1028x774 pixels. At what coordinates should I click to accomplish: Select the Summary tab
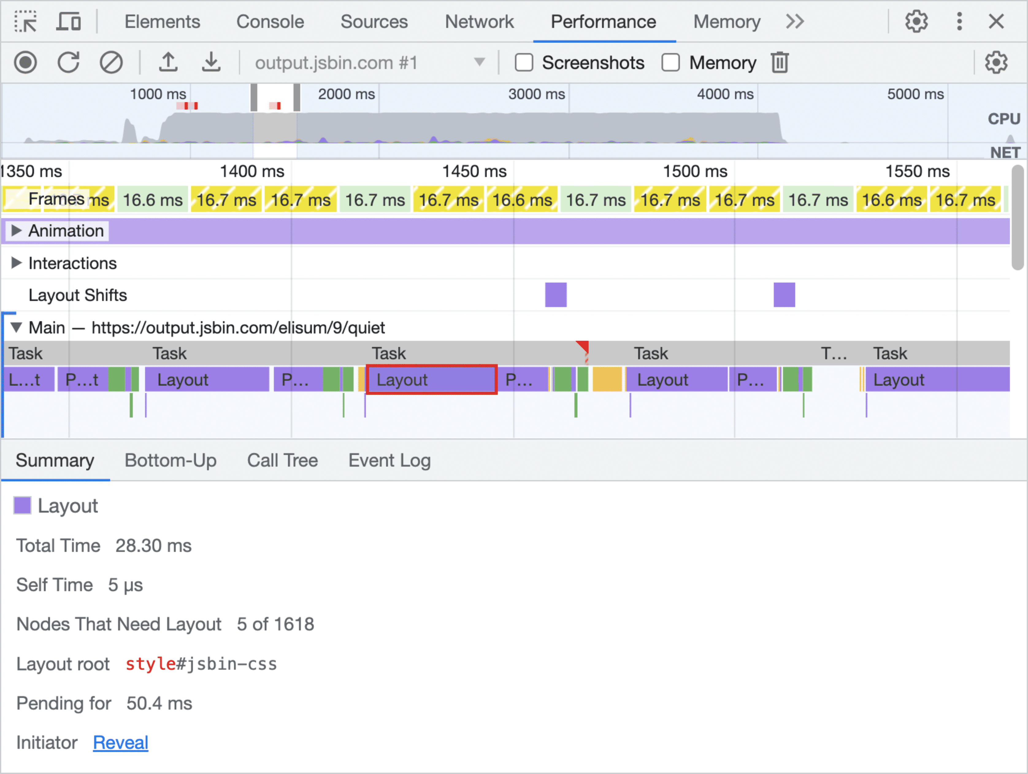(x=55, y=459)
